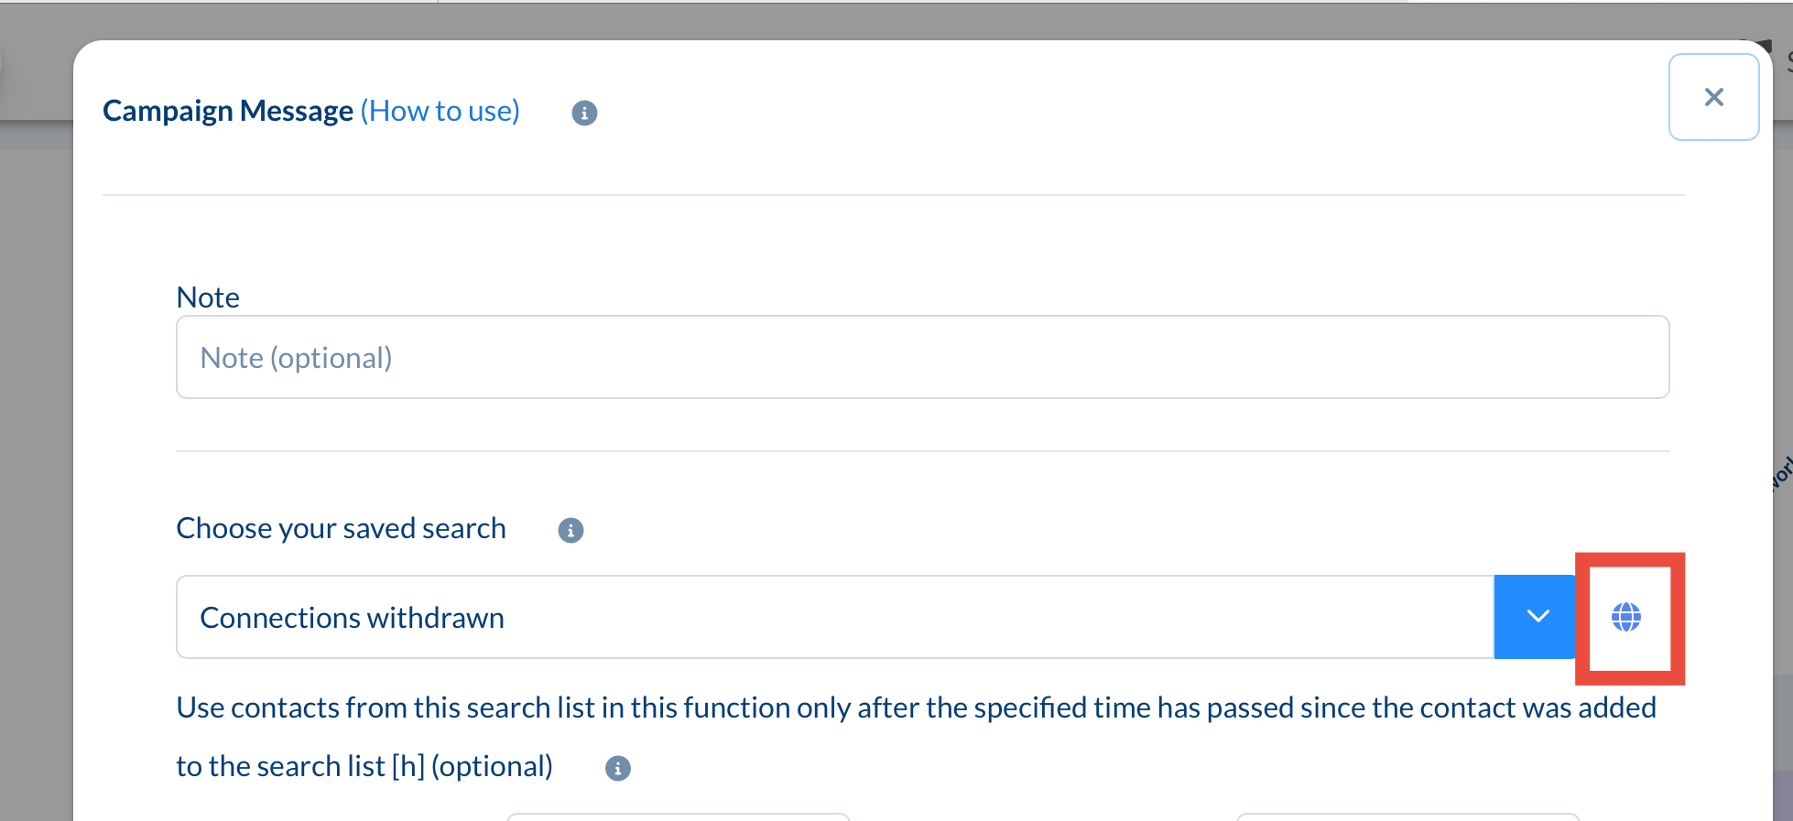Open the Connections withdrawn saved search box
Screen dimensions: 1793x821
834,617
